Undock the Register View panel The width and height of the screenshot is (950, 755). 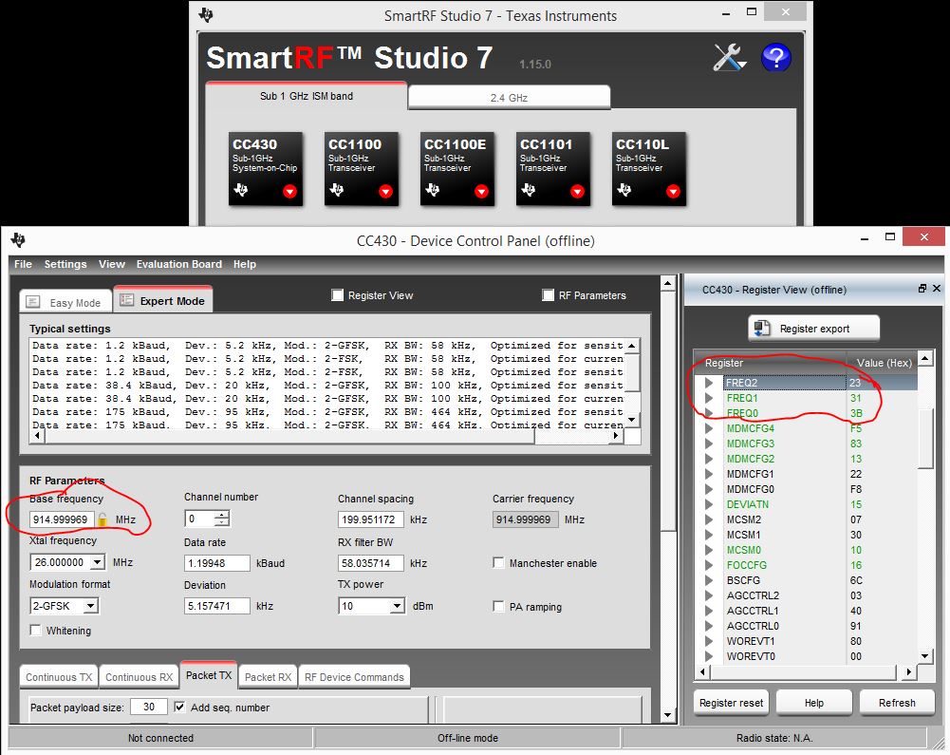922,289
